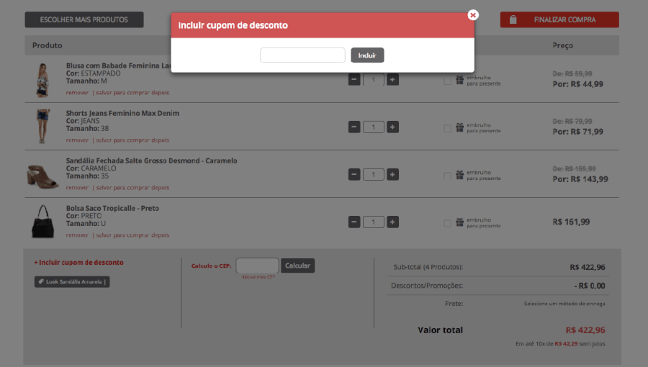Enable gift wrap for Shorts Jeans

point(448,128)
